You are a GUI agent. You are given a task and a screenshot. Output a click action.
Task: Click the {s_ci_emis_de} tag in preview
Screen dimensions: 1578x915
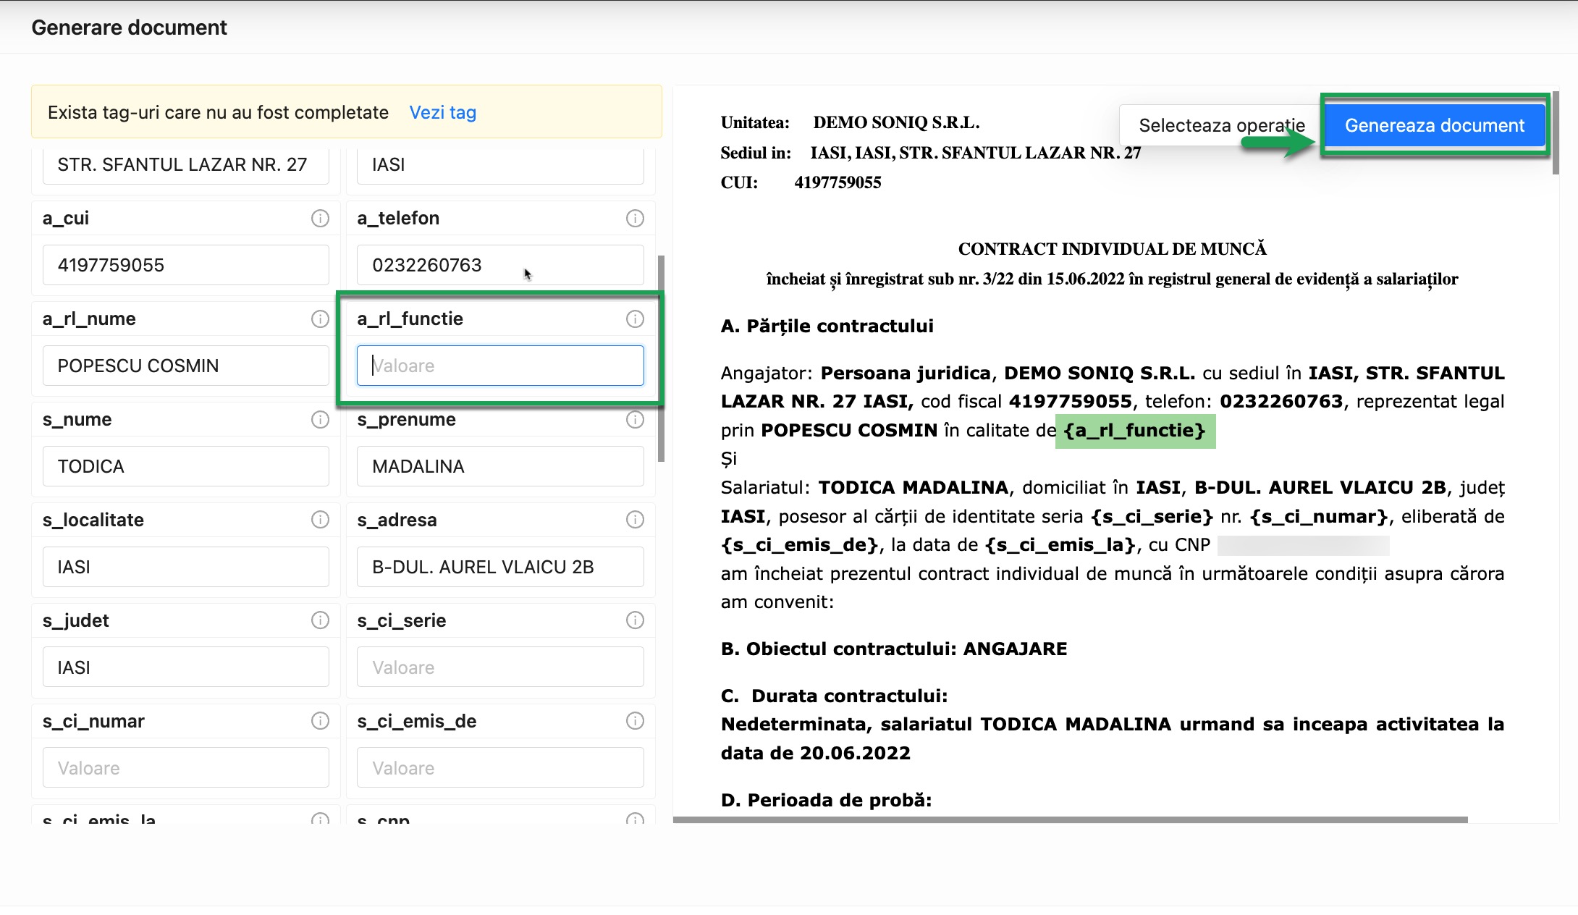pyautogui.click(x=800, y=545)
